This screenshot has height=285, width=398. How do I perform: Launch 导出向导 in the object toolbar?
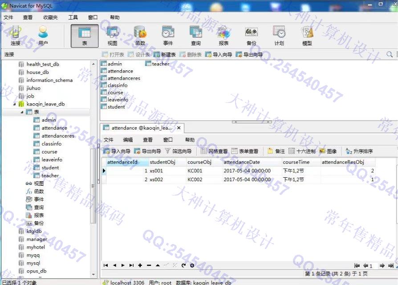point(249,55)
